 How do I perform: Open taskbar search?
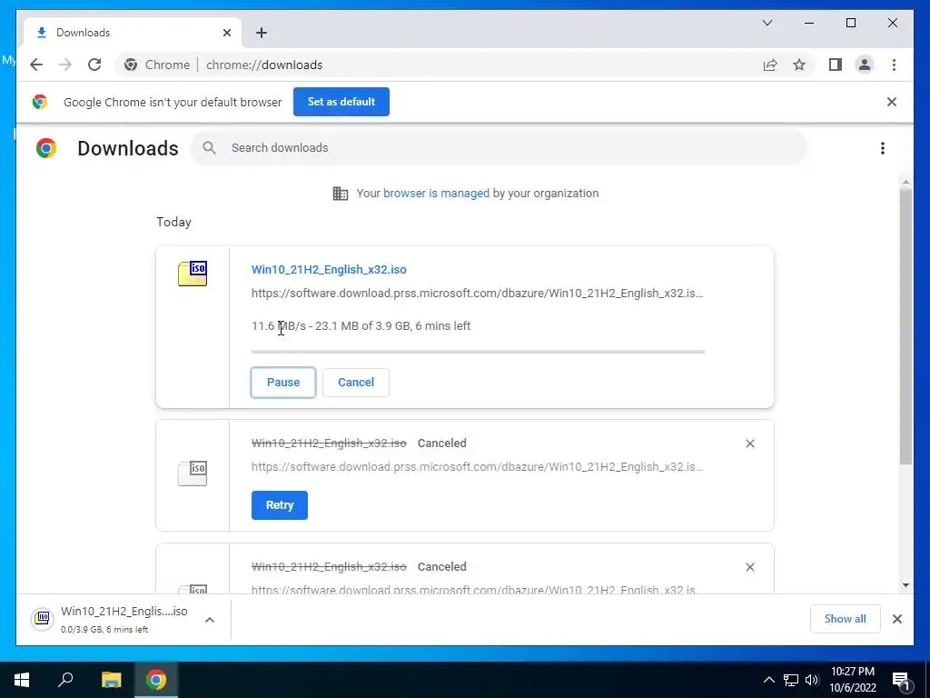65,680
